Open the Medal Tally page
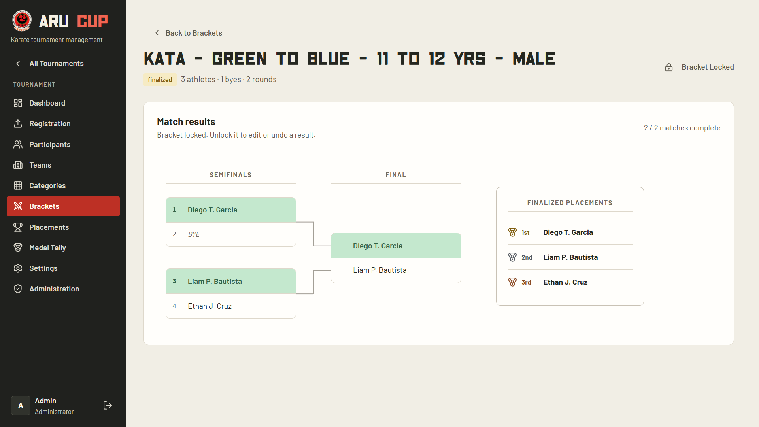This screenshot has height=427, width=759. pyautogui.click(x=63, y=248)
